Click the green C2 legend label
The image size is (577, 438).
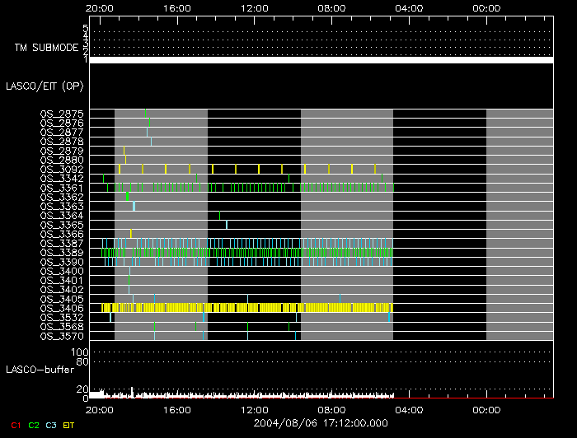tap(34, 426)
